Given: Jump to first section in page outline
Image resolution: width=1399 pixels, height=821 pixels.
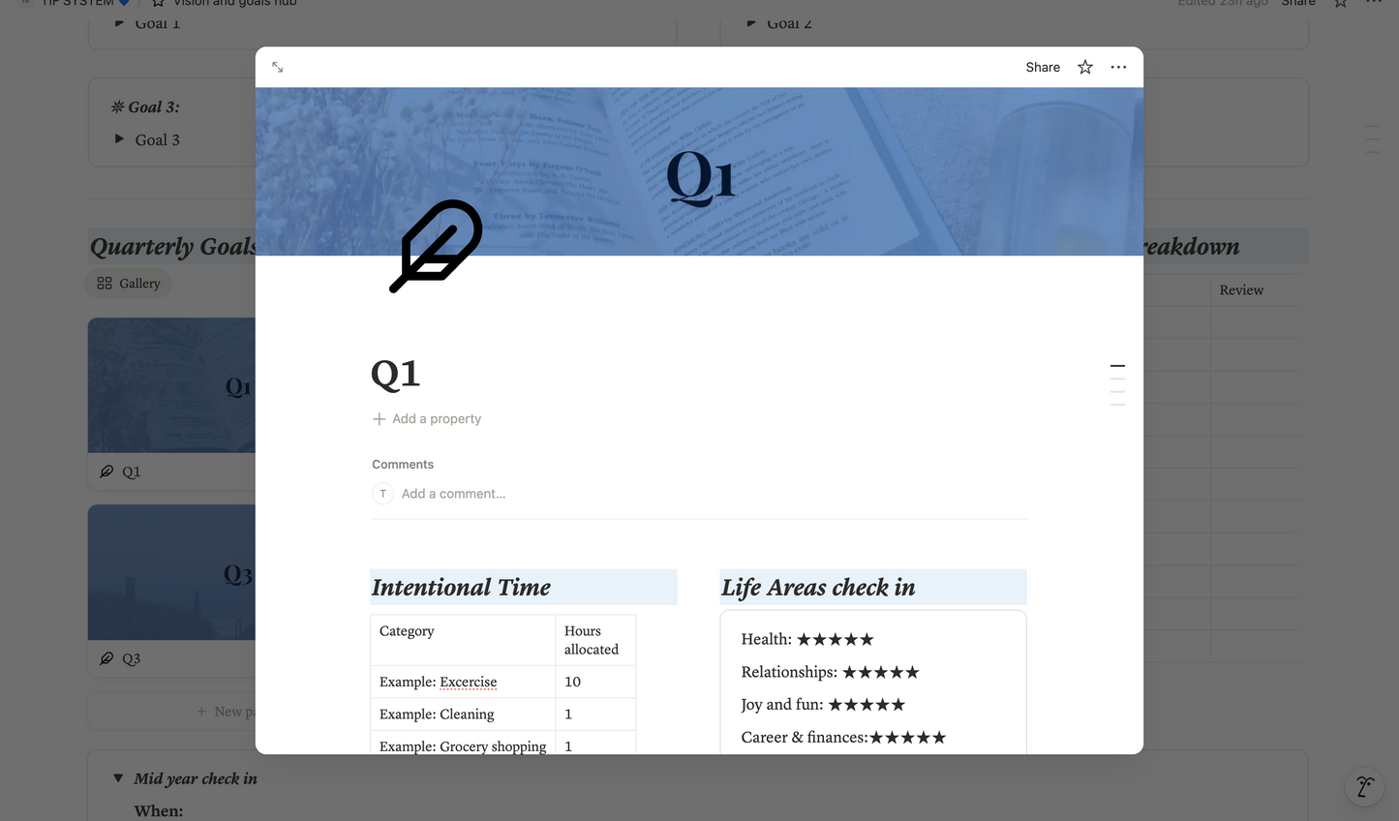Looking at the screenshot, I should point(1117,366).
